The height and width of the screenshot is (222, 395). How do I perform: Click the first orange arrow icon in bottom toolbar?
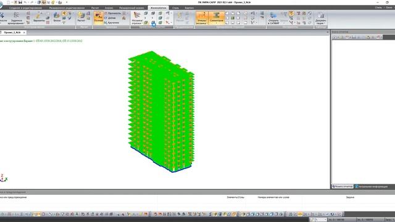(x=156, y=214)
